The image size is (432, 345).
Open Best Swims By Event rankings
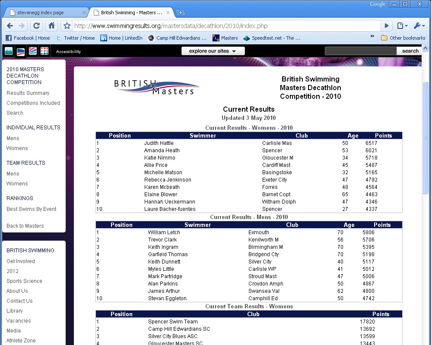32,209
